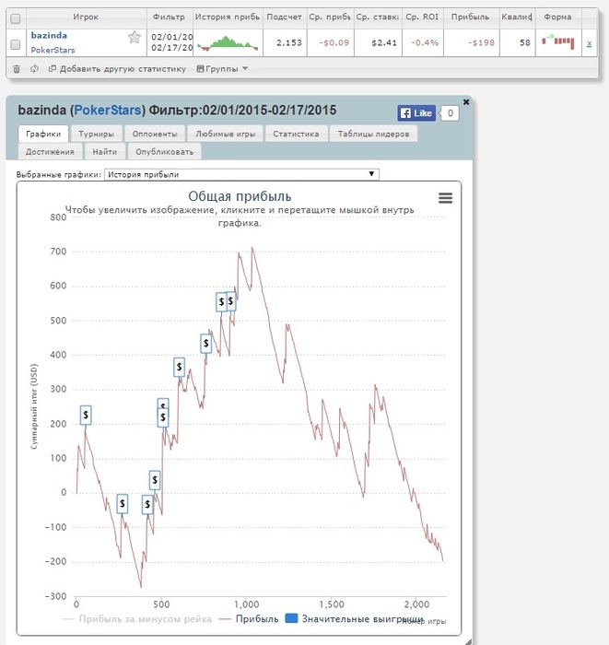
Task: Click Добавить другую статистику link
Action: (118, 69)
